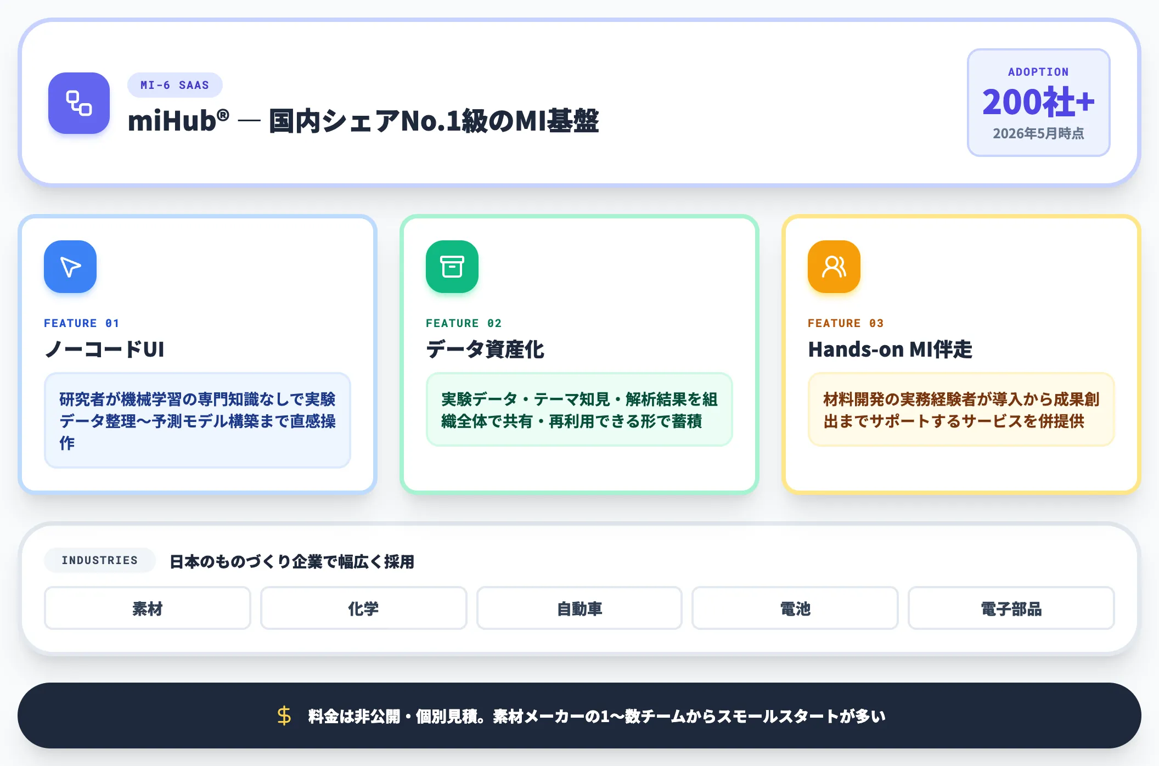
Task: Choose the 化学 industry chip
Action: [363, 608]
